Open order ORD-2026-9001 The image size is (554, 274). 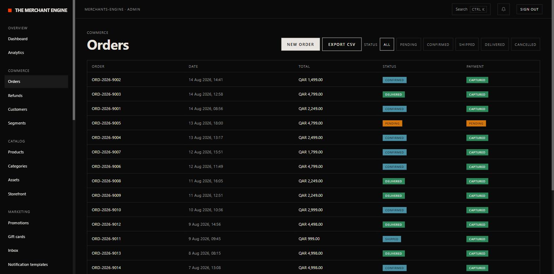point(106,109)
